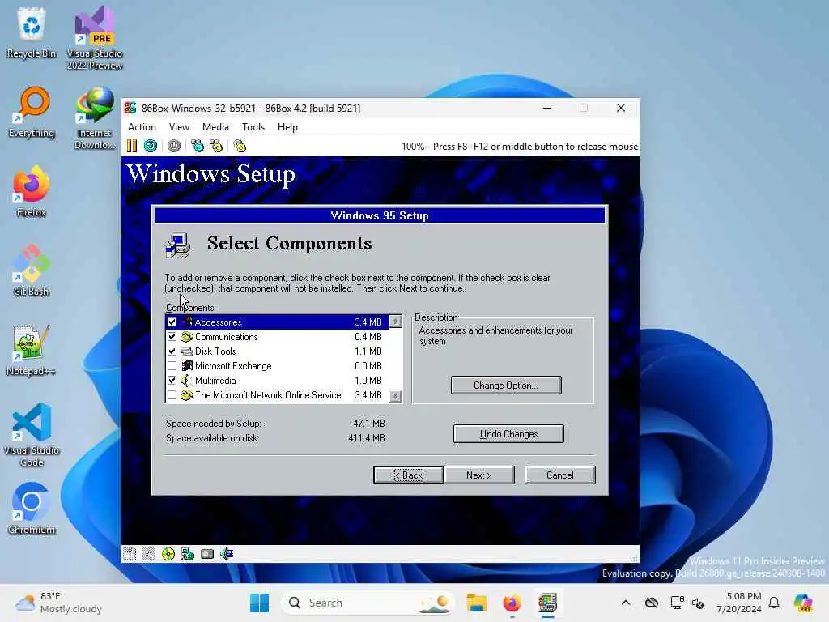The width and height of the screenshot is (829, 622).
Task: Select the Disk Tools list row text
Action: (215, 351)
